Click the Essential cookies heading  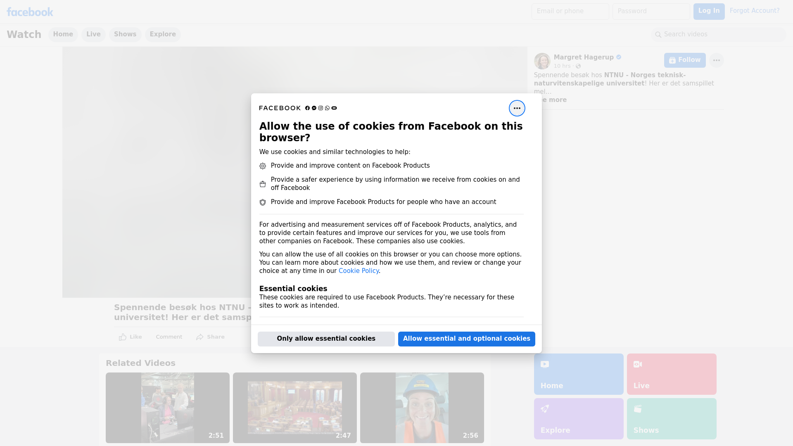click(293, 289)
